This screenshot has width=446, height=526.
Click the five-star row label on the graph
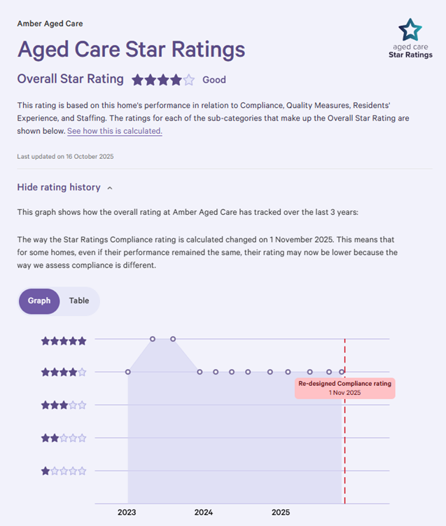[x=64, y=341]
